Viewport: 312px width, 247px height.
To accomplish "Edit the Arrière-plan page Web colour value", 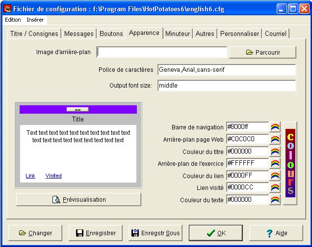I will point(248,139).
